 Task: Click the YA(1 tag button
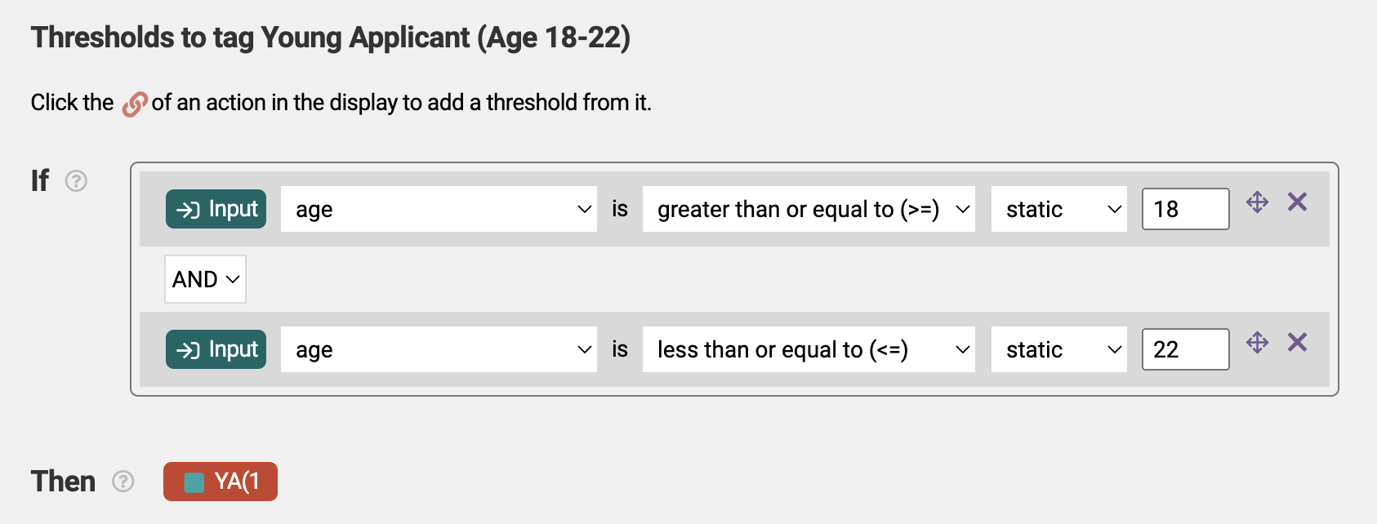pyautogui.click(x=221, y=482)
